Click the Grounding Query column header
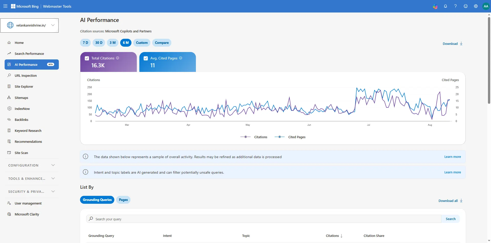 click(x=101, y=236)
